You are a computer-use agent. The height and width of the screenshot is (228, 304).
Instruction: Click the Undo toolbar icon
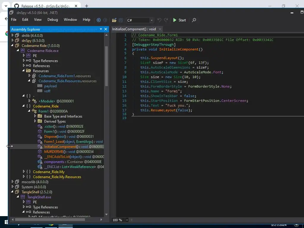coord(159,20)
